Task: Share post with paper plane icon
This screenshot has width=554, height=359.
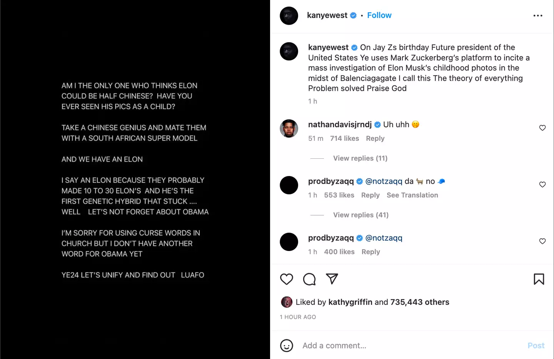Action: [x=332, y=279]
